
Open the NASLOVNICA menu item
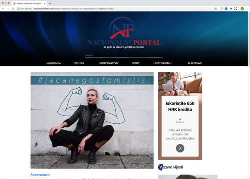54,63
